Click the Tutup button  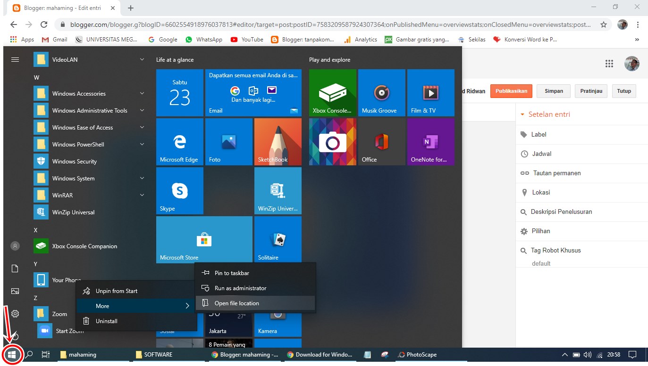[624, 91]
